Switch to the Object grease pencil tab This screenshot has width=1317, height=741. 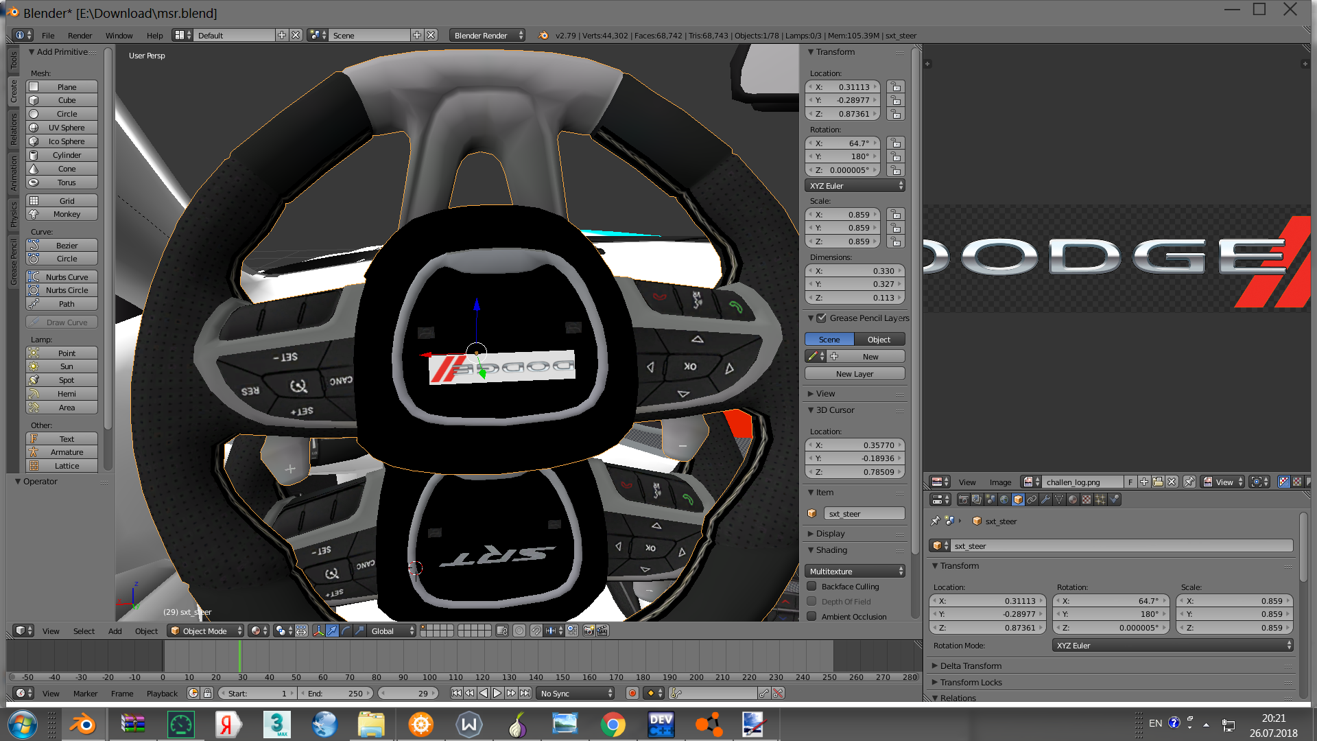coord(879,340)
